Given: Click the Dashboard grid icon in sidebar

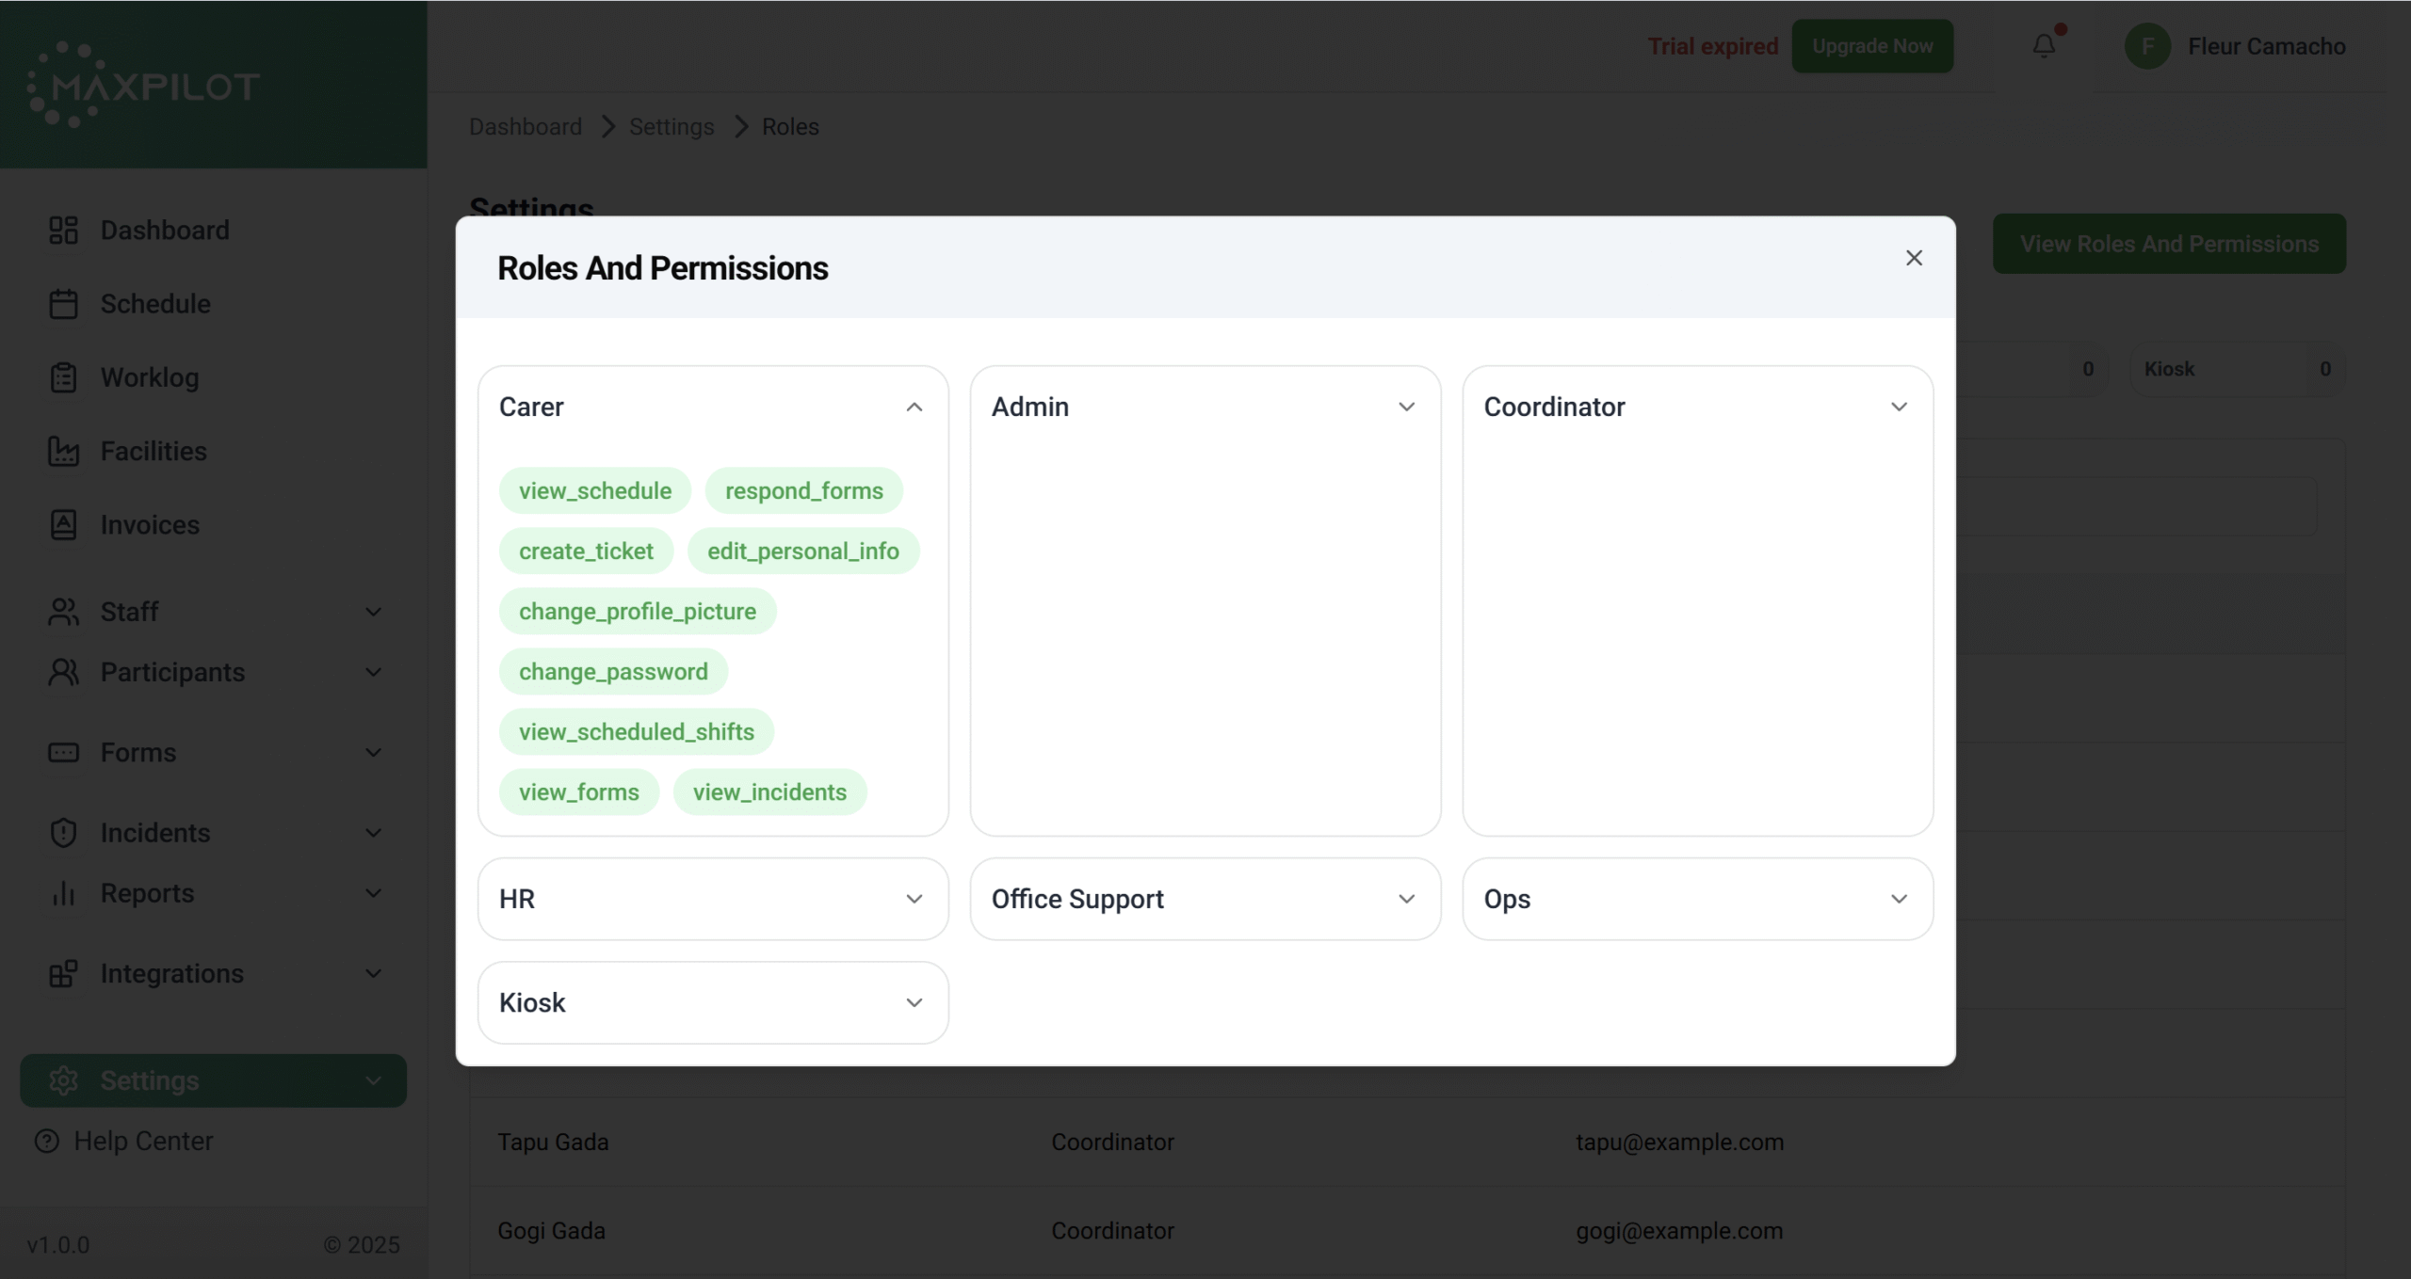Looking at the screenshot, I should pos(63,230).
